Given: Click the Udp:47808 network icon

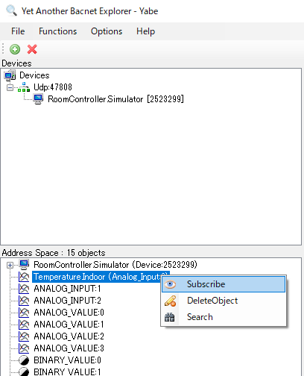Looking at the screenshot, I should point(24,87).
